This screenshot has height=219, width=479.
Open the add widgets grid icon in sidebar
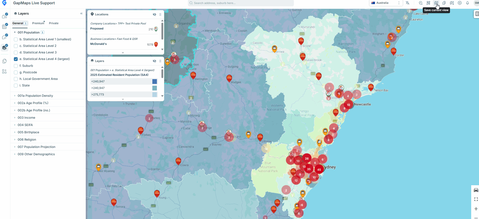pyautogui.click(x=4, y=72)
